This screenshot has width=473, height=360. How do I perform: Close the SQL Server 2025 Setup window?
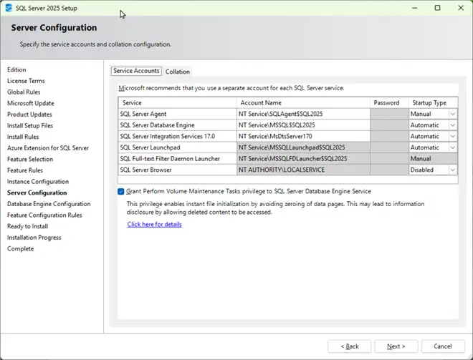pos(461,8)
